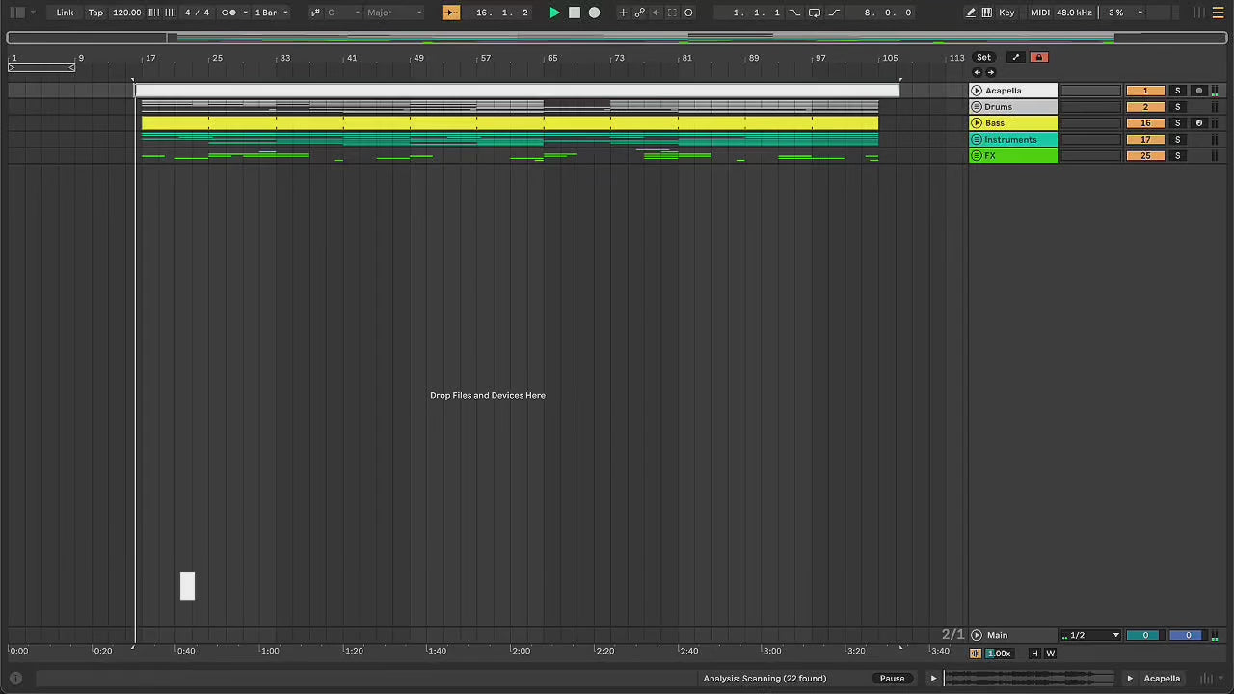
Task: Open the 1 Bar quantization dropdown
Action: [271, 13]
